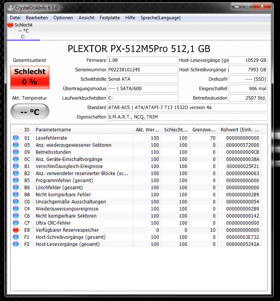Click the blue status icon for row B2

click(16, 174)
